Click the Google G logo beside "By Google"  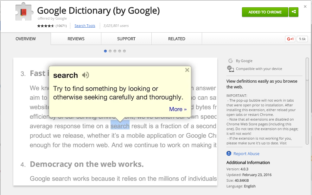click(x=230, y=61)
